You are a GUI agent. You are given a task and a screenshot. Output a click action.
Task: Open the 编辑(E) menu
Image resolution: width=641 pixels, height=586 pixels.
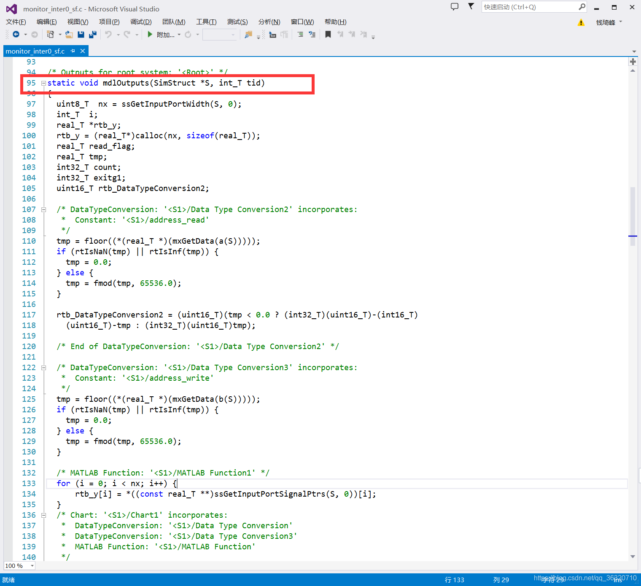coord(46,22)
